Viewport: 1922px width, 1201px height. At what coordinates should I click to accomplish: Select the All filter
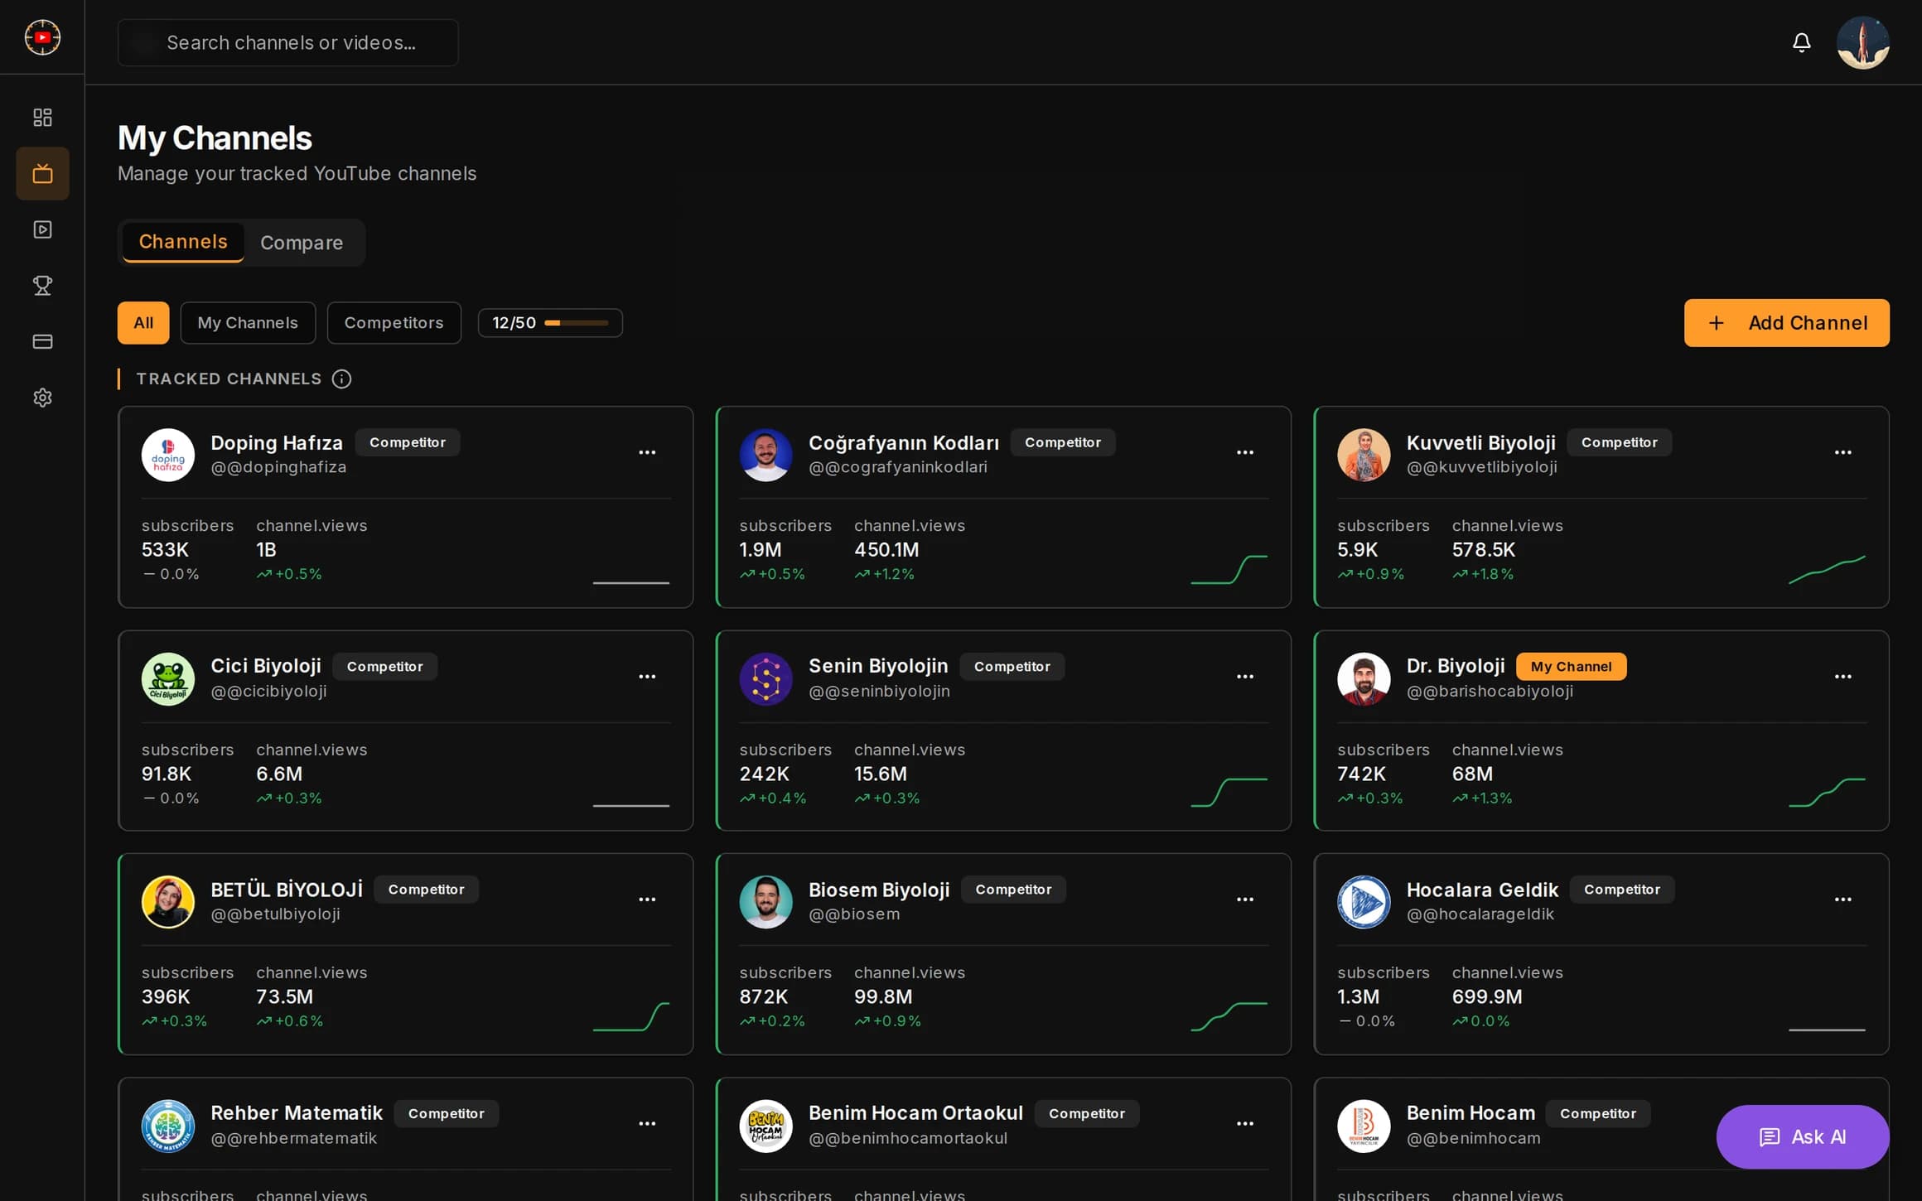click(143, 323)
